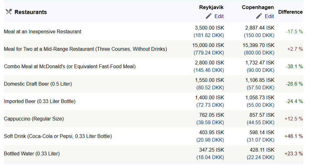Click the (55.00 DKK) converted value
This screenshot has width=315, height=165.
(x=261, y=105)
